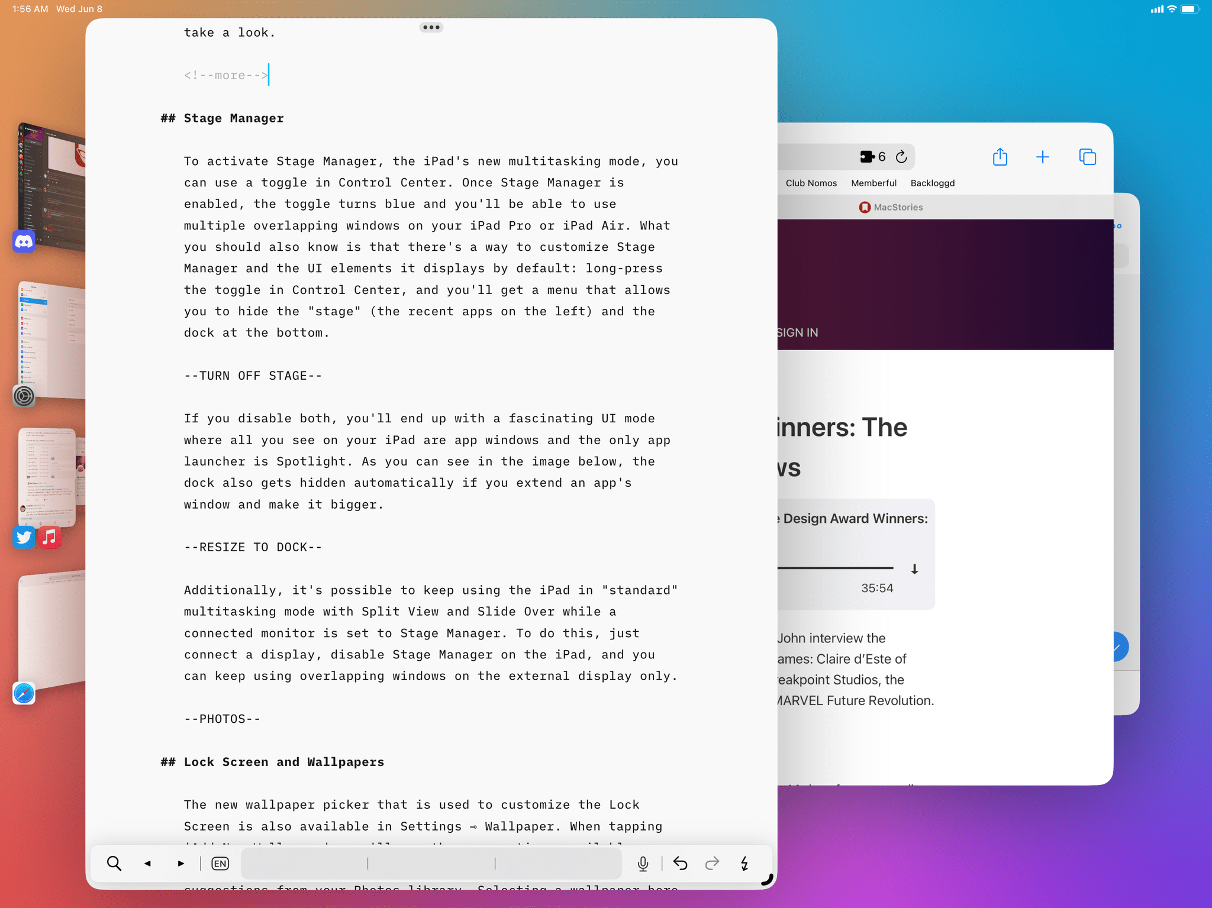Click the redo arrow icon
This screenshot has height=908, width=1212.
[x=711, y=862]
